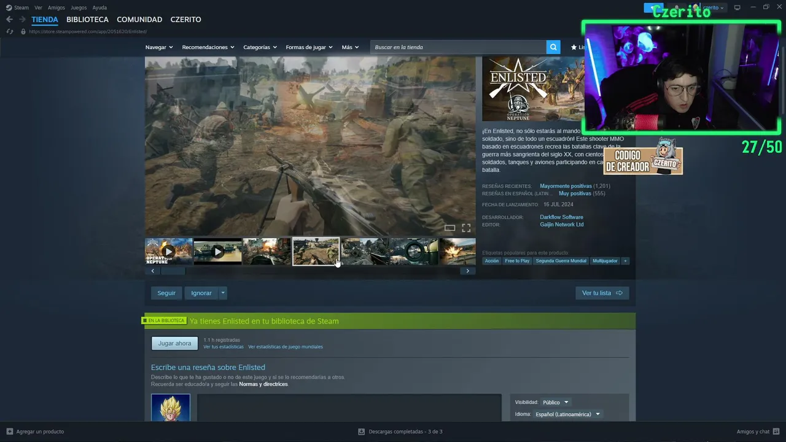Select the third screenshot thumbnail with explosion

coord(267,252)
